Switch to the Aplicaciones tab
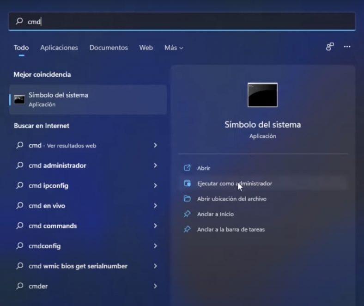The width and height of the screenshot is (364, 306). [x=59, y=48]
